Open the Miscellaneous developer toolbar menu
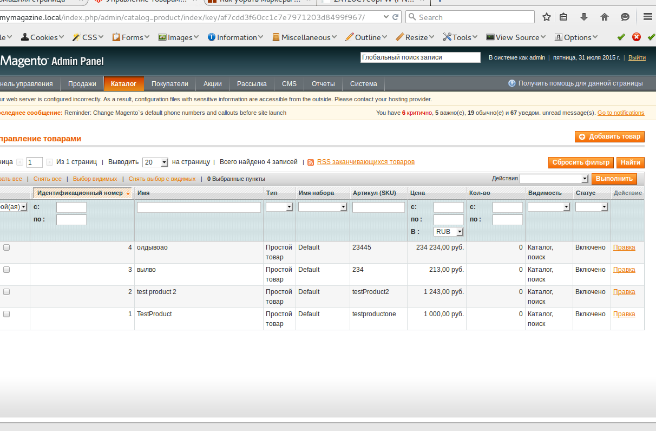The image size is (656, 431). point(305,37)
